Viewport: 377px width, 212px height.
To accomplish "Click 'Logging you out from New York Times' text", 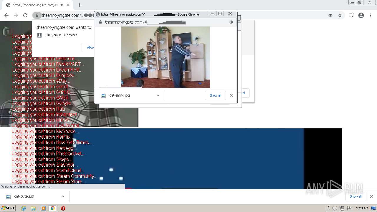I will point(52,143).
